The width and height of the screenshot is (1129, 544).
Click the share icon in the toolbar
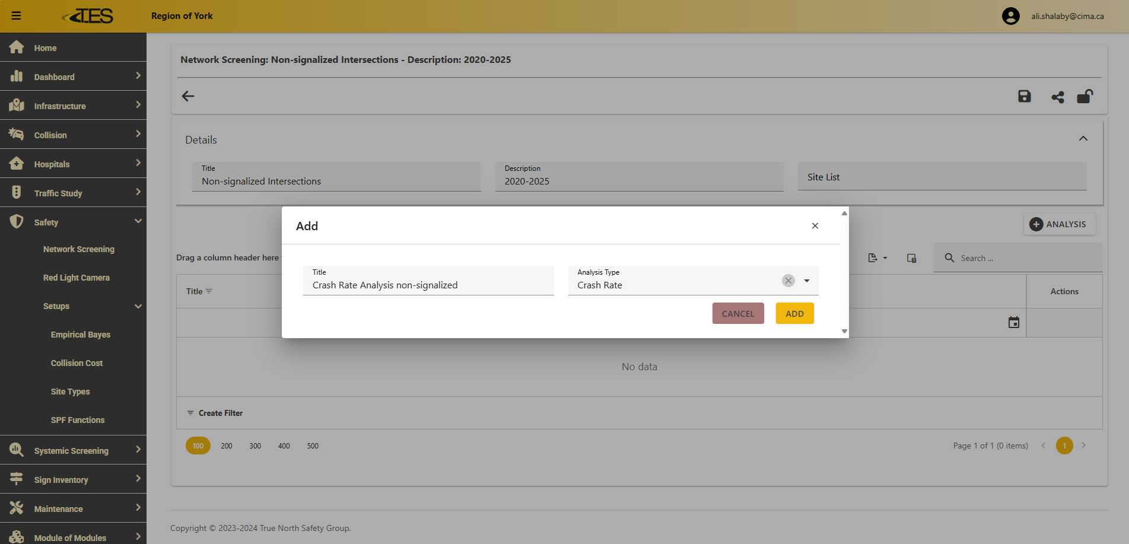(x=1057, y=97)
